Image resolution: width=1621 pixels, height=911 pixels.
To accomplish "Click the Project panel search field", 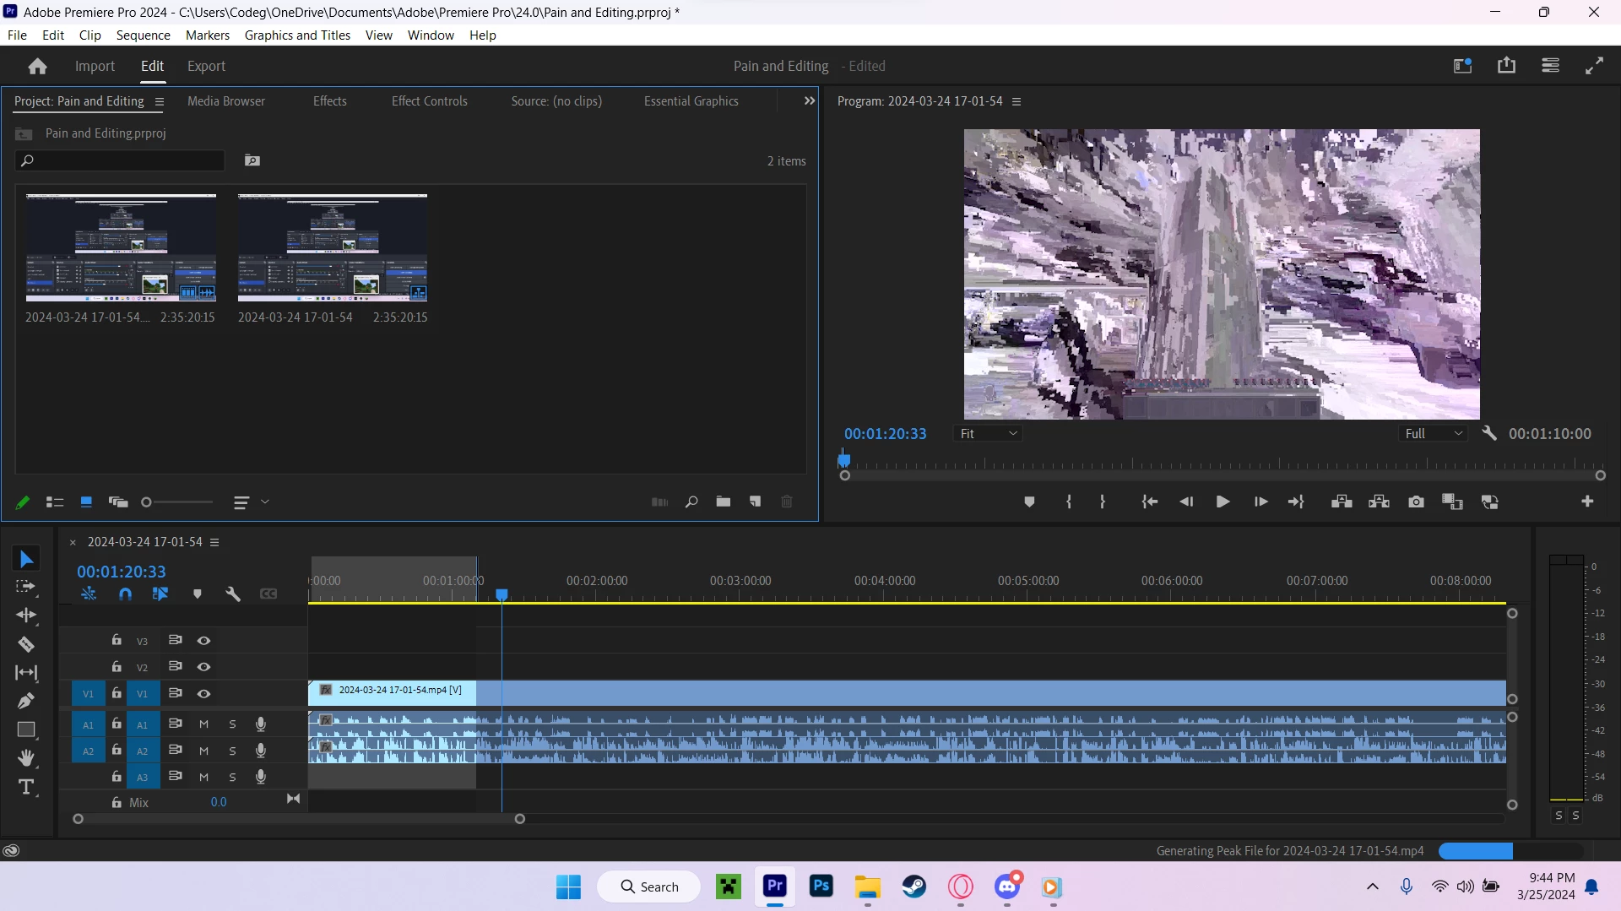I will [x=120, y=160].
